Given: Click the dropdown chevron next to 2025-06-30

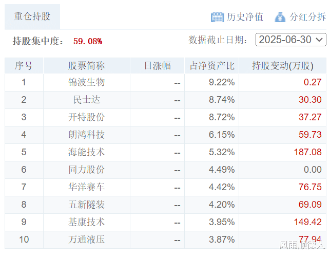Looking at the screenshot, I should click(x=319, y=40).
